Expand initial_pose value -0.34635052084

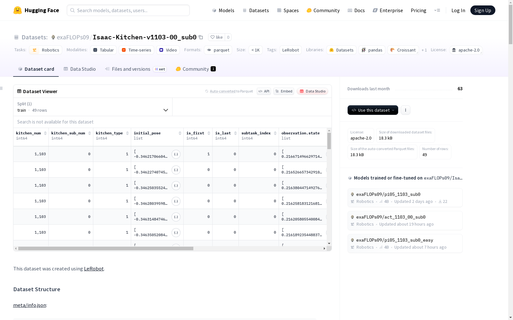(x=176, y=233)
